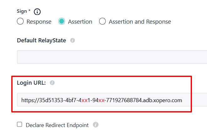Image resolution: width=207 pixels, height=133 pixels.
Task: Click the "https://" prefix of the Login URL
Action: (29, 100)
